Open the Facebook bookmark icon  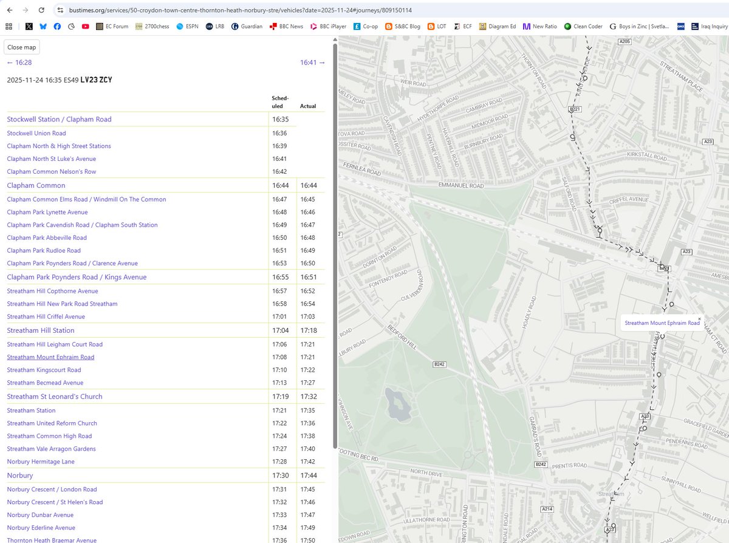(x=57, y=26)
